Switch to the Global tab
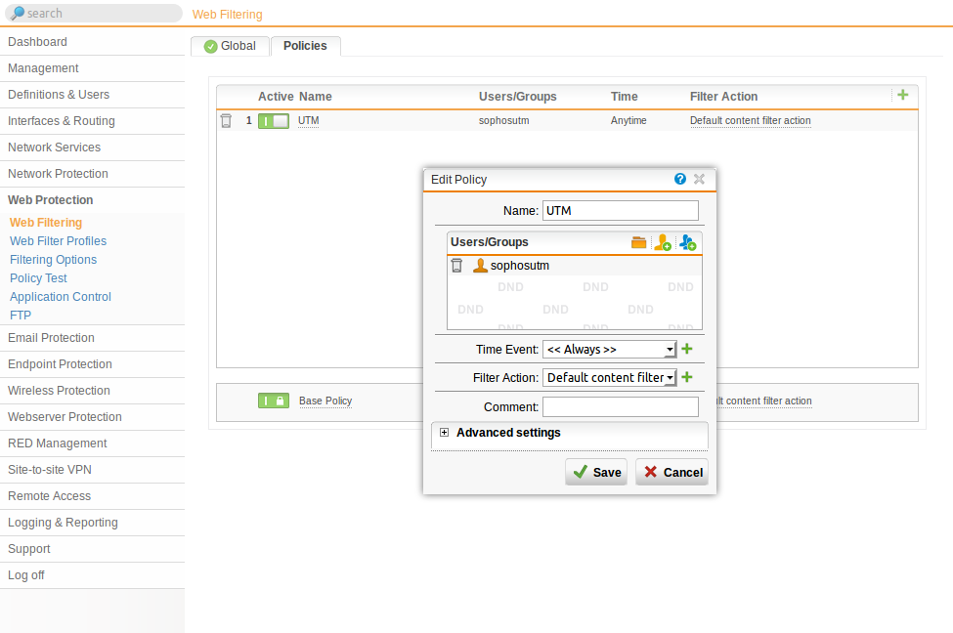This screenshot has height=633, width=953. point(230,46)
